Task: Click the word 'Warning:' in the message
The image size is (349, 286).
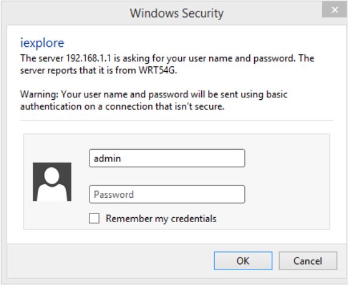Action: 39,94
